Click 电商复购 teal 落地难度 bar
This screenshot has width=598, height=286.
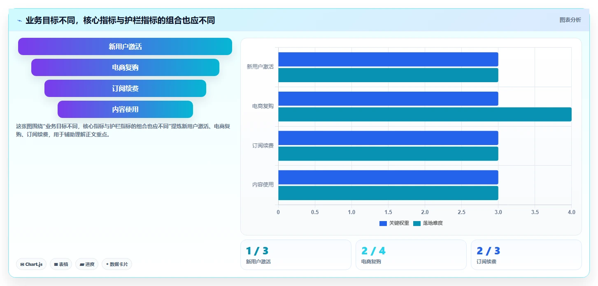425,114
